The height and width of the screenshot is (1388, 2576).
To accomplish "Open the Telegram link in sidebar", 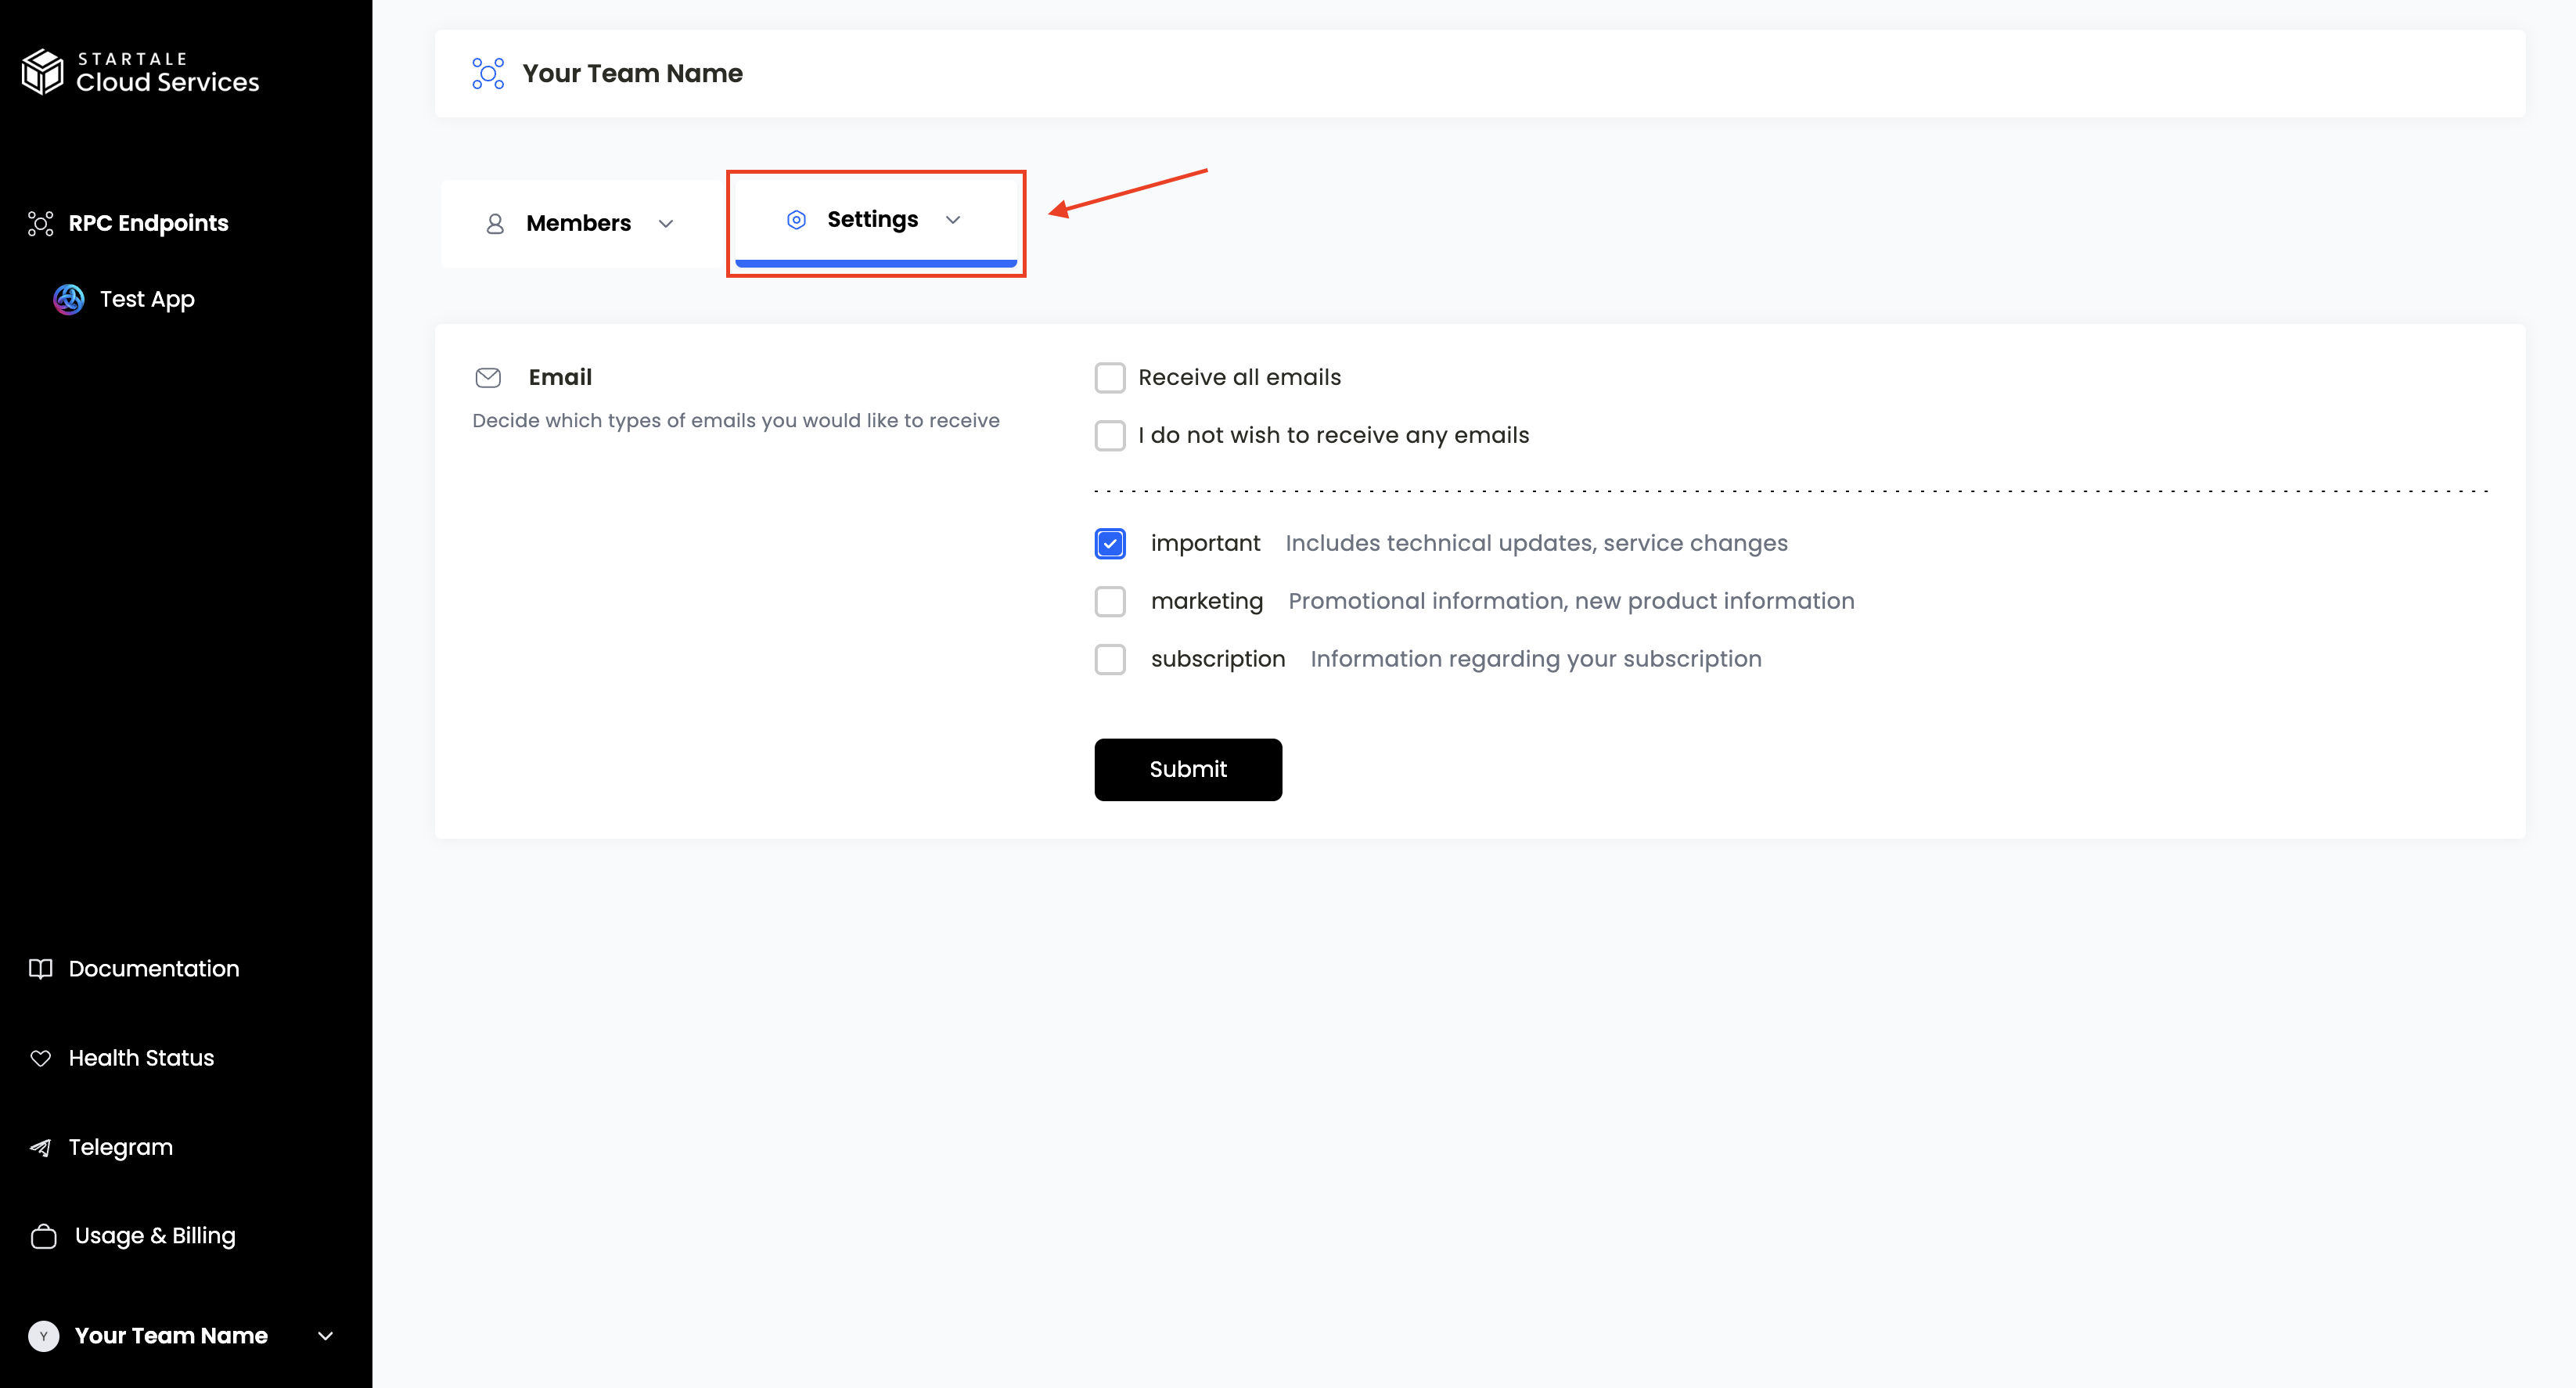I will tap(120, 1147).
